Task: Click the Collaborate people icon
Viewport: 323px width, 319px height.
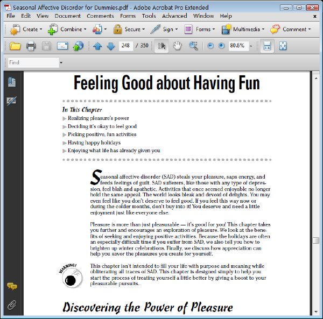Action: pos(97,29)
